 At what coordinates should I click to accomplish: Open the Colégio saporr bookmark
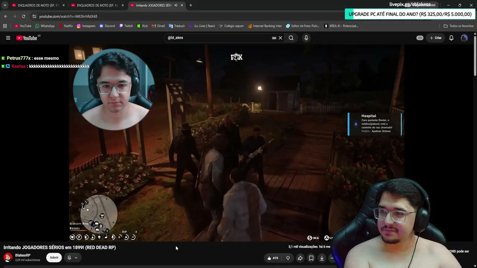pyautogui.click(x=231, y=26)
